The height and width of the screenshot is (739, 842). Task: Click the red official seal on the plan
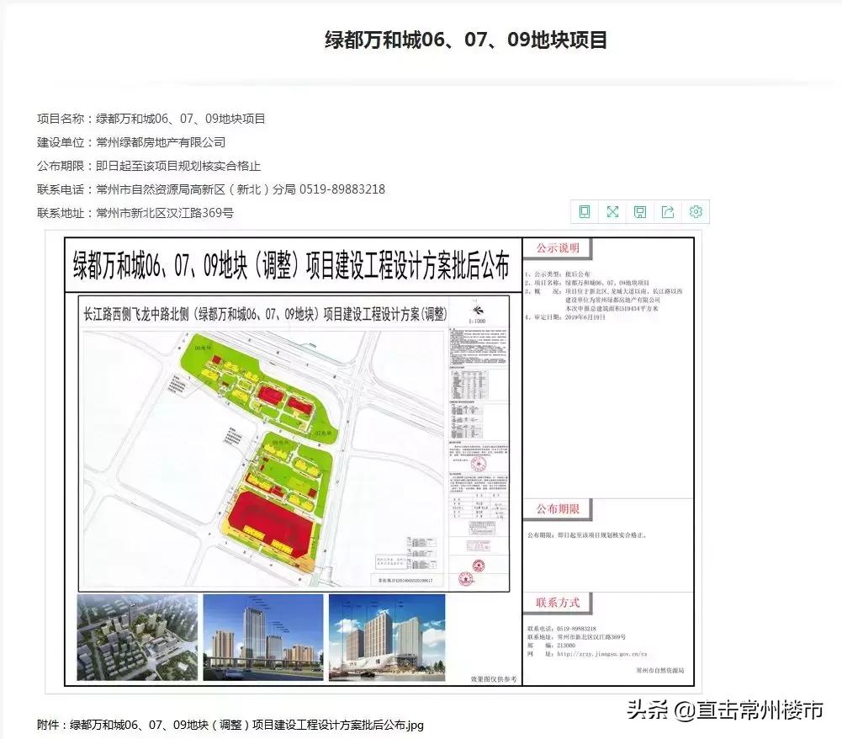point(476,464)
